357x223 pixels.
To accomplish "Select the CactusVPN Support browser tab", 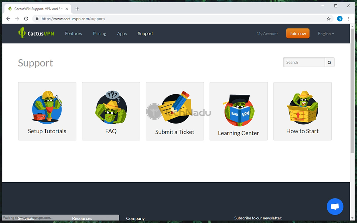I will click(37, 9).
